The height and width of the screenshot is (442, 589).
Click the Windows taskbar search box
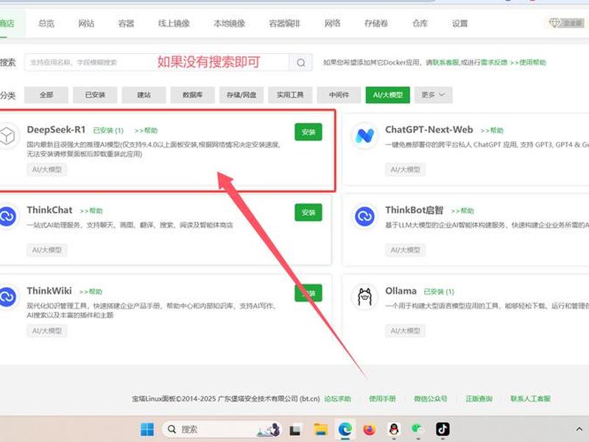pyautogui.click(x=222, y=429)
